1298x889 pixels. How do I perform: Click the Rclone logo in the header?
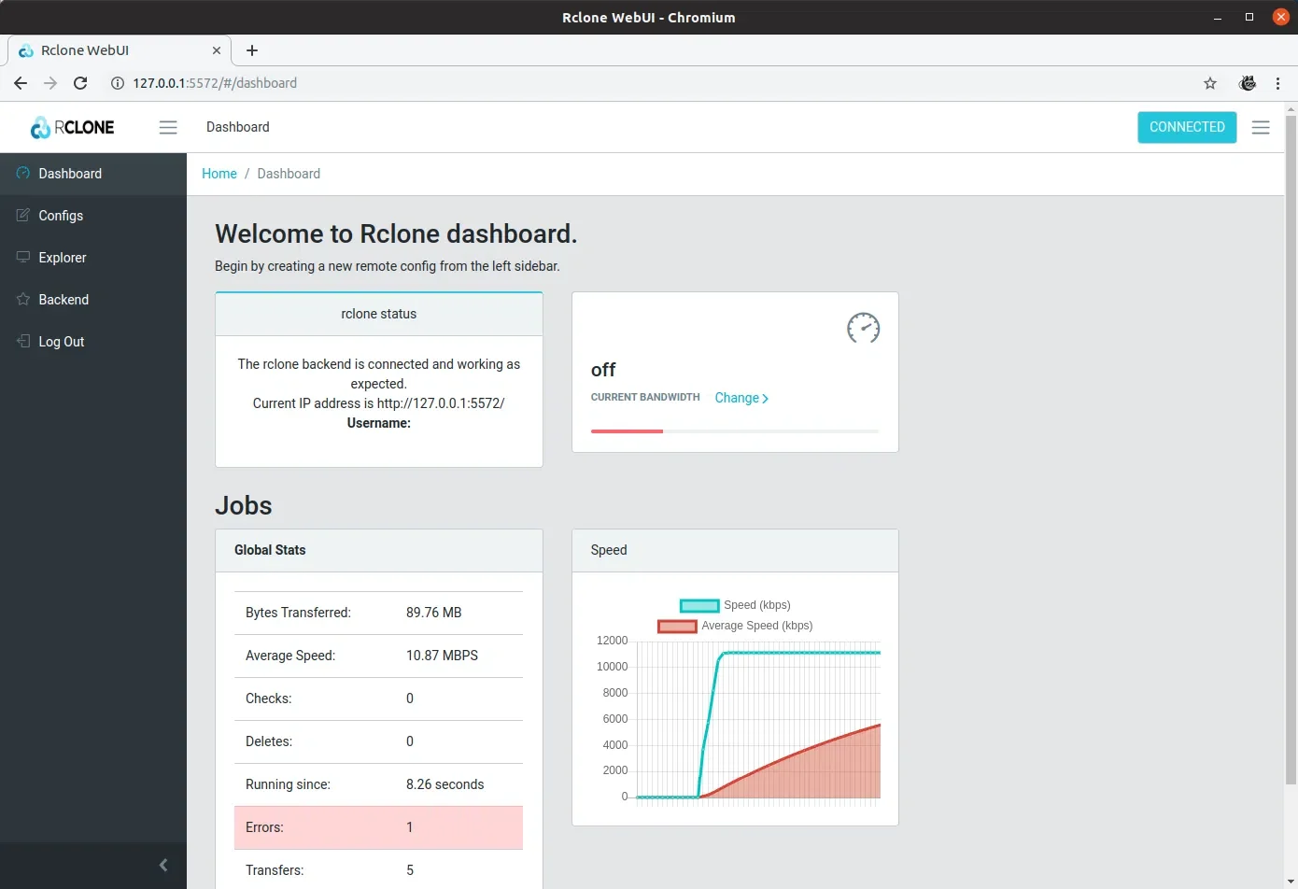[x=72, y=127]
